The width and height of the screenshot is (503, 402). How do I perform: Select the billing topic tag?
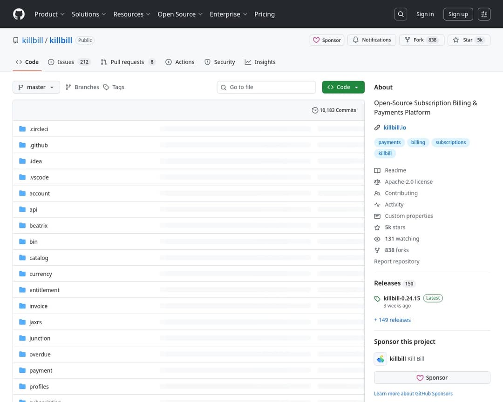tap(418, 142)
